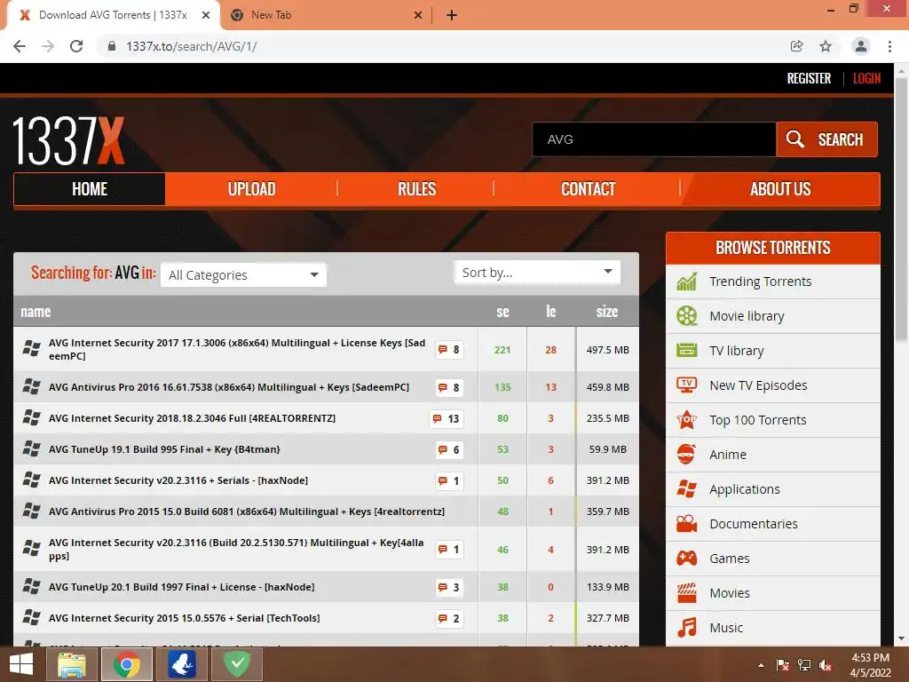
Task: Open AVG Internet Security v20.2.3116 + Serials link
Action: coord(178,480)
